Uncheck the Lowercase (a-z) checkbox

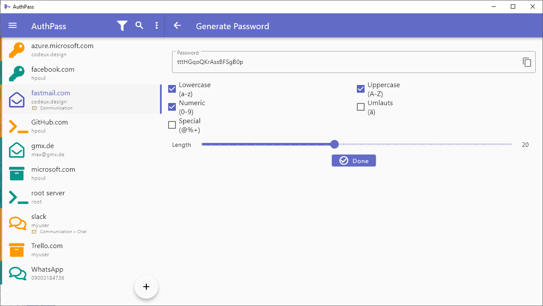click(172, 89)
